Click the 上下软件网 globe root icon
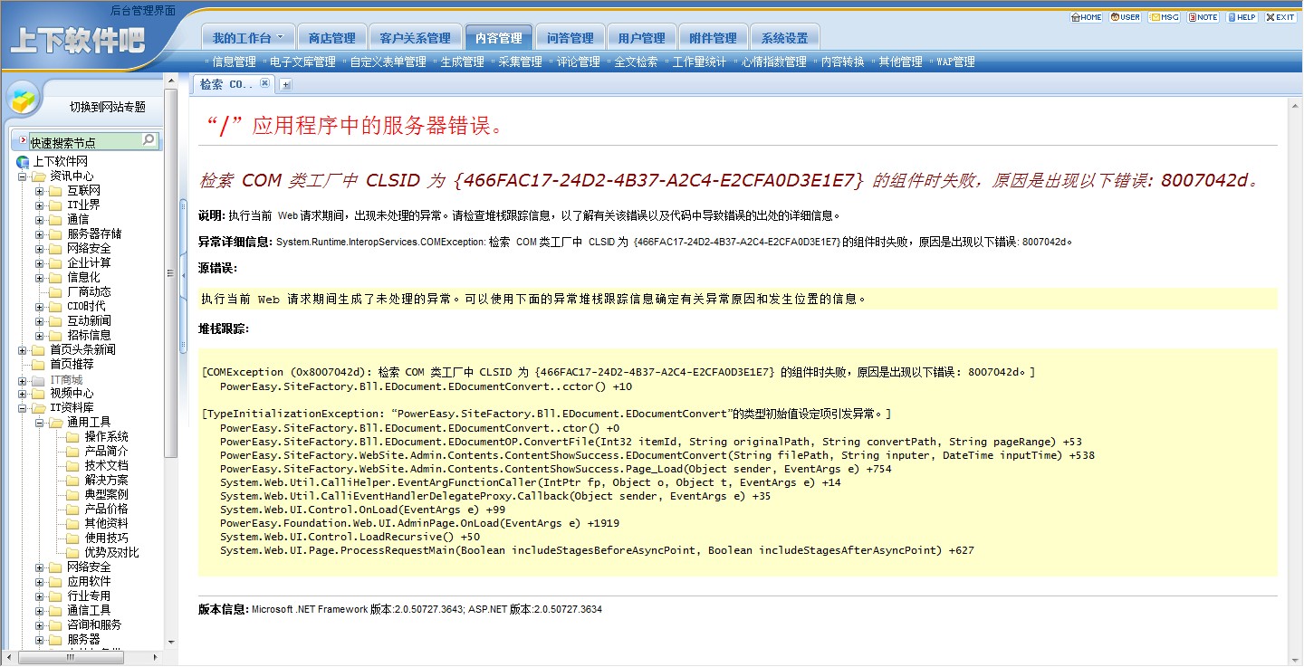The height and width of the screenshot is (667, 1304). coord(23,162)
